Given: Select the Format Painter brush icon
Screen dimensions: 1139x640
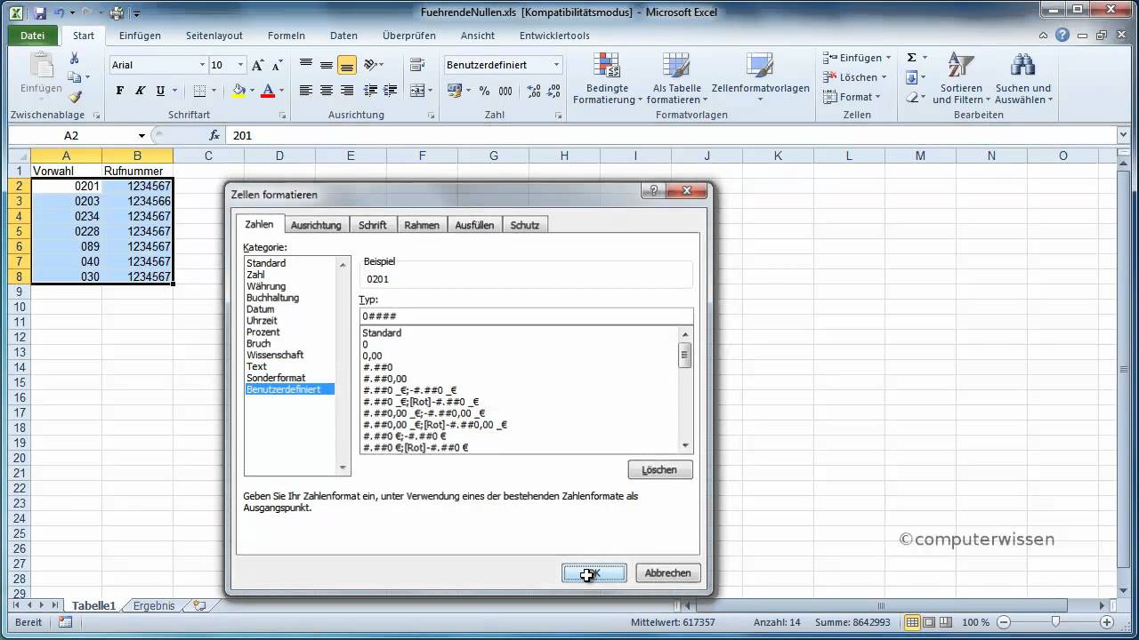Looking at the screenshot, I should 75,98.
